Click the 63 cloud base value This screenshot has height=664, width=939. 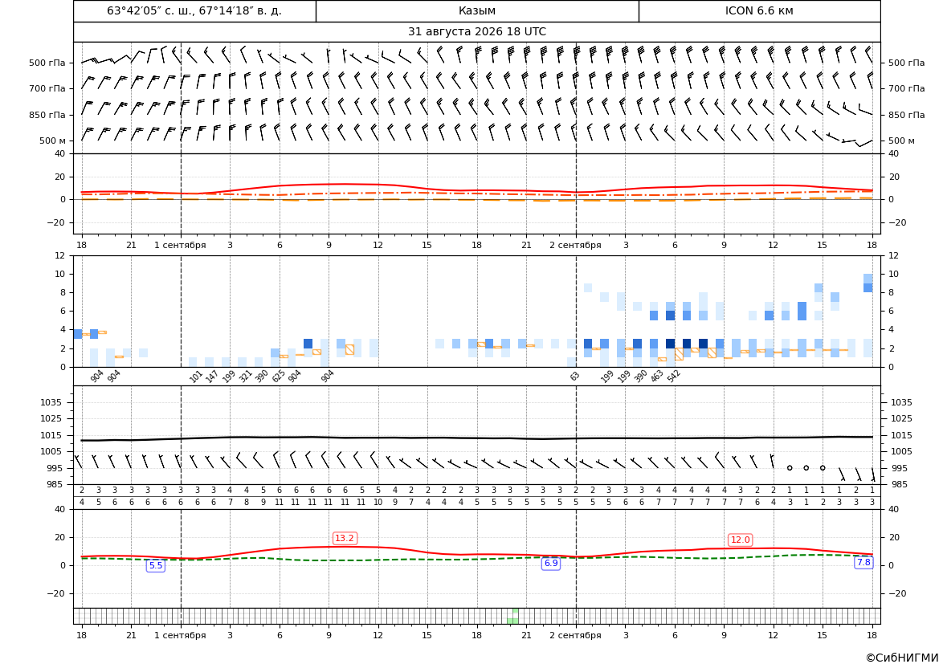(x=574, y=376)
